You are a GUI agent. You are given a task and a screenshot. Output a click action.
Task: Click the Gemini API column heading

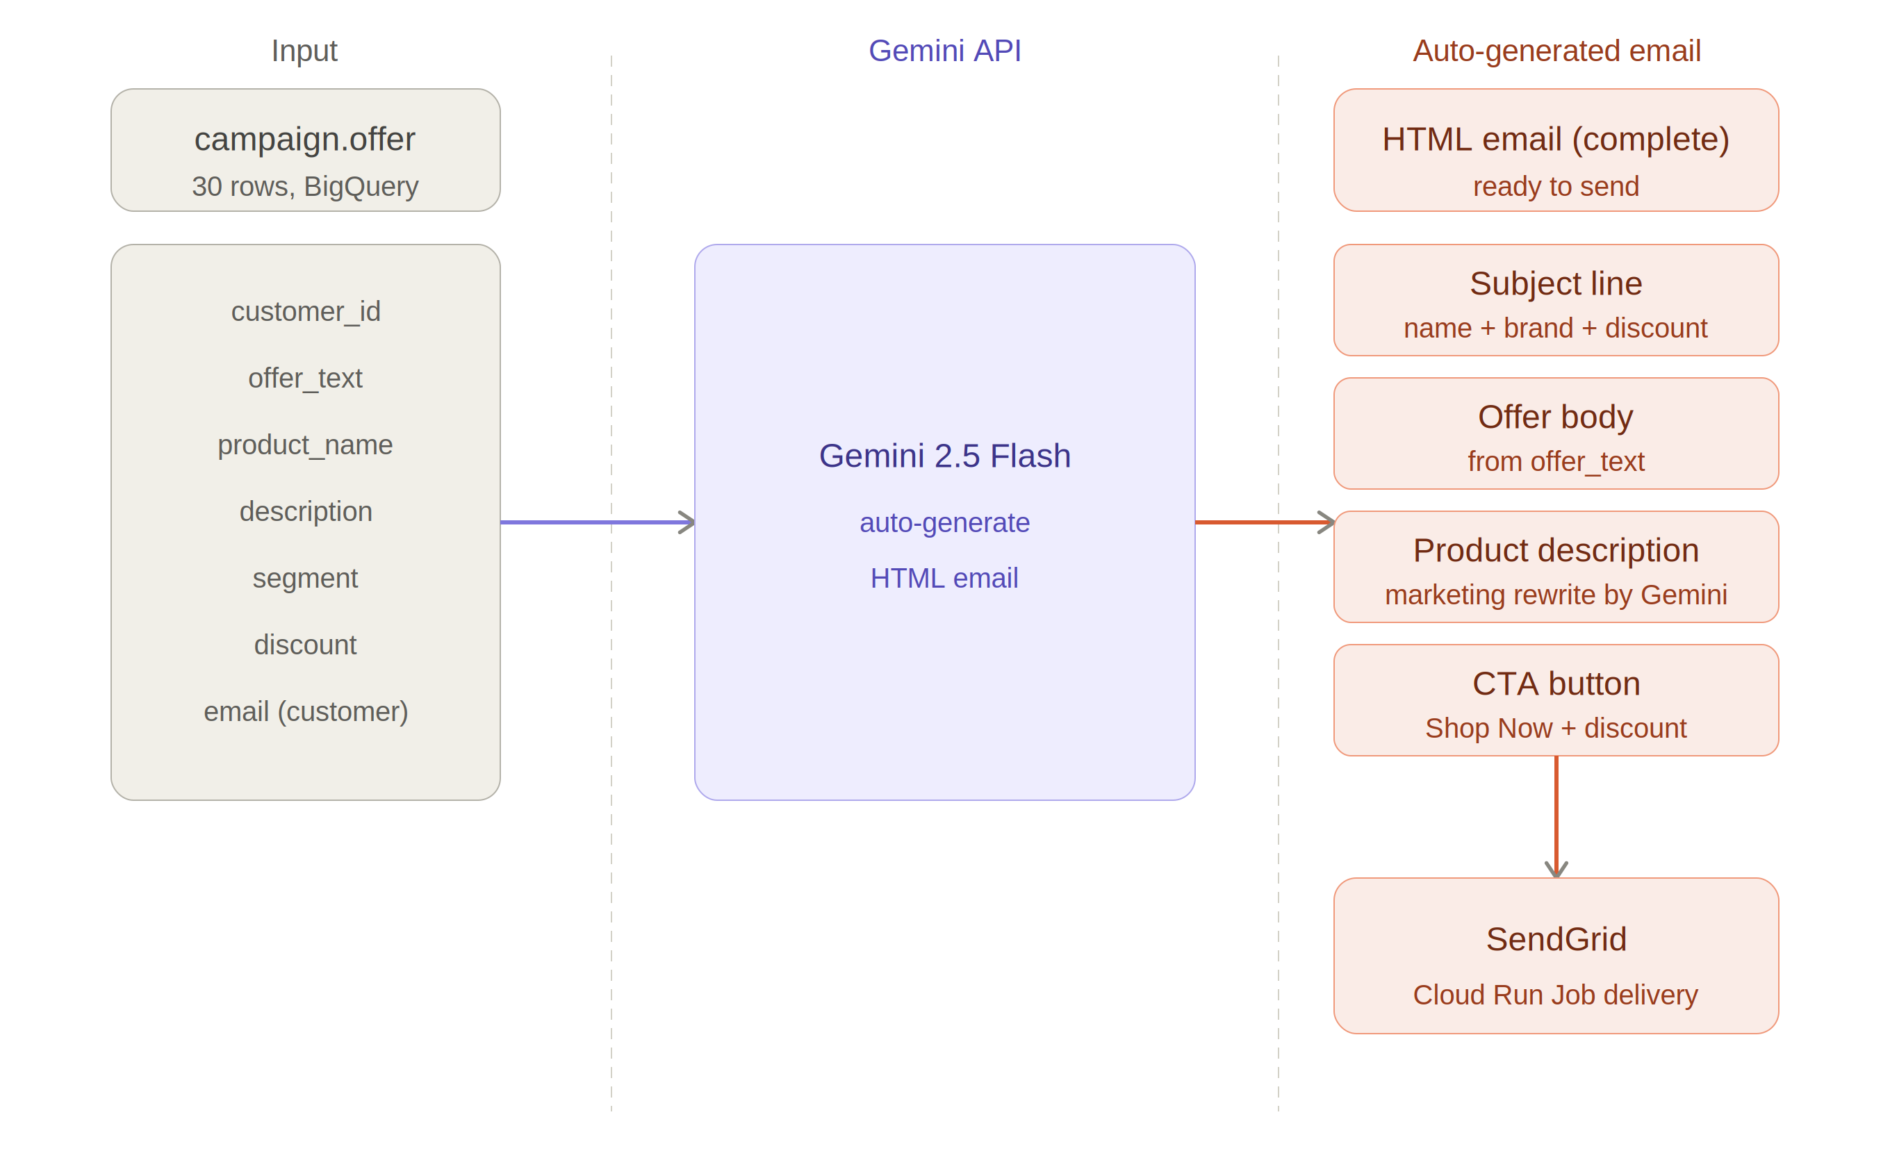tap(944, 51)
